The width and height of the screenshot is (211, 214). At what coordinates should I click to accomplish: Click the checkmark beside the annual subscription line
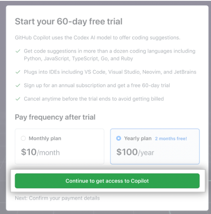pos(18,85)
